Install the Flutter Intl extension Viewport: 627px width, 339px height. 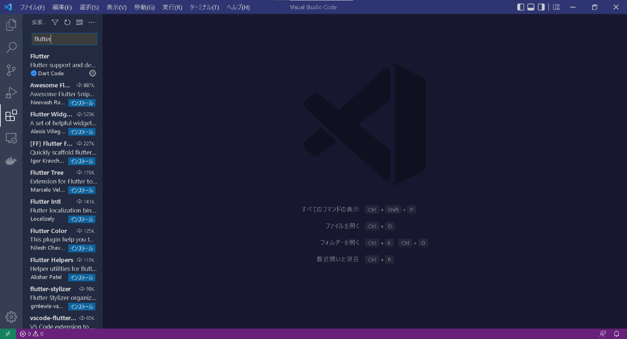(x=82, y=219)
